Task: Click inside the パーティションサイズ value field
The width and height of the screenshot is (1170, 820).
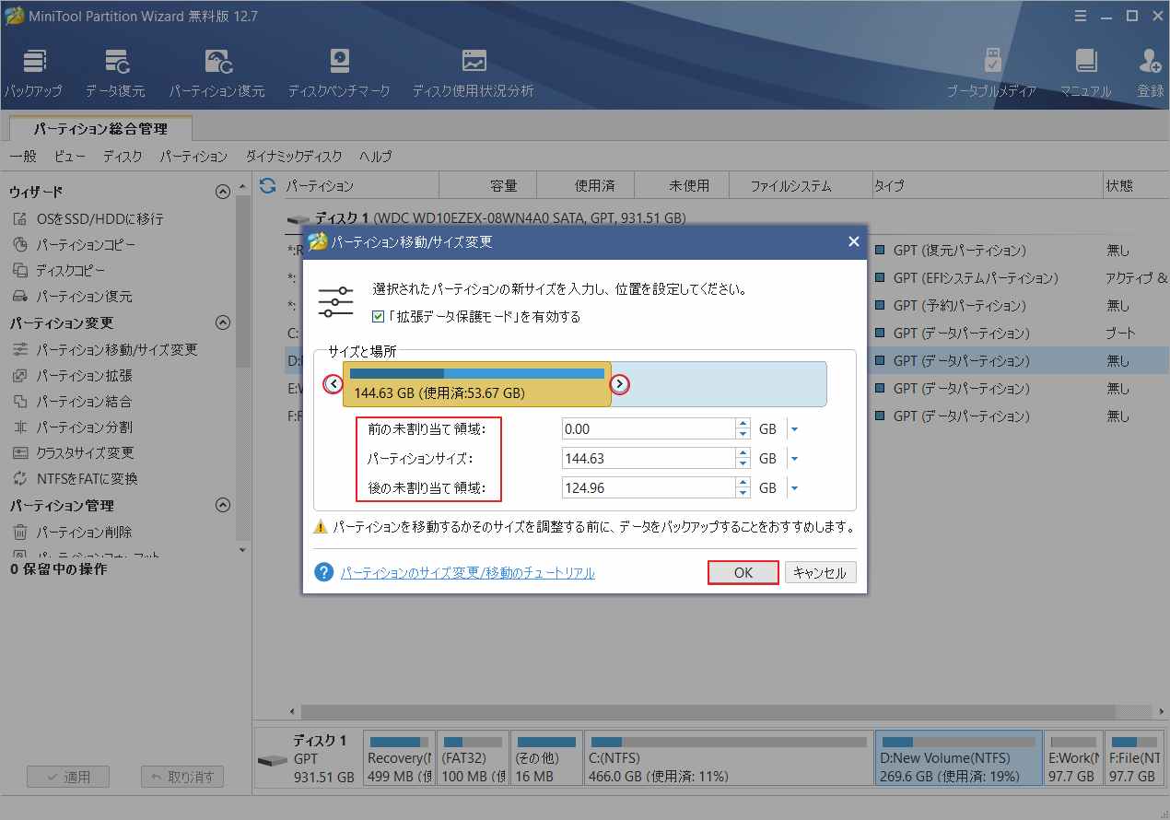Action: pos(645,458)
